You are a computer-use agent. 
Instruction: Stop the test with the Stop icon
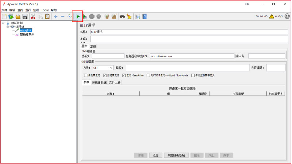pos(92,16)
